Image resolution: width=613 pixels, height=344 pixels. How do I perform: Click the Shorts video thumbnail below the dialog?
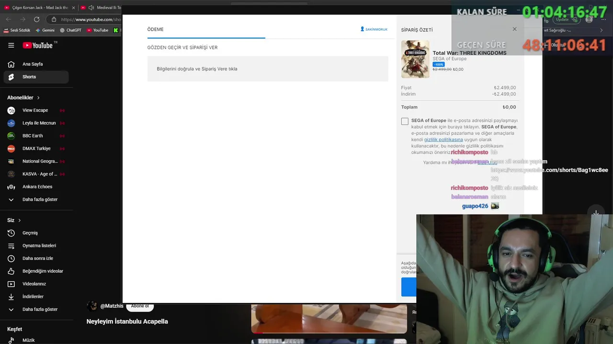(329, 319)
